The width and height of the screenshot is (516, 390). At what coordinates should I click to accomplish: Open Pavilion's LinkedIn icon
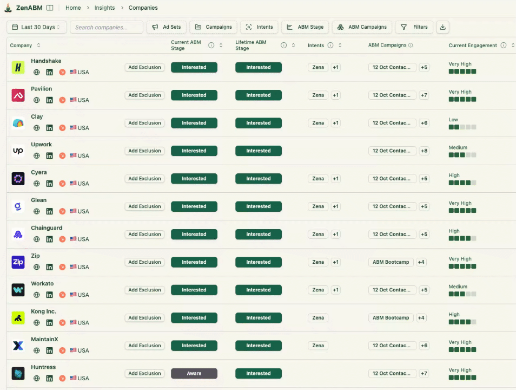49,100
